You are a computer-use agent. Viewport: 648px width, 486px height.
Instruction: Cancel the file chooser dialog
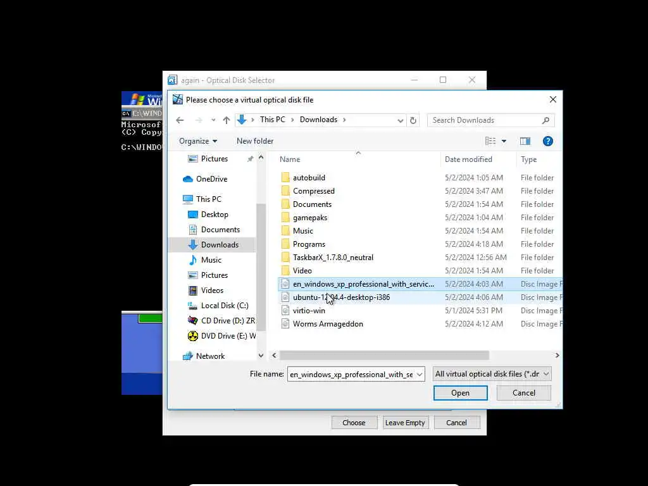point(523,393)
